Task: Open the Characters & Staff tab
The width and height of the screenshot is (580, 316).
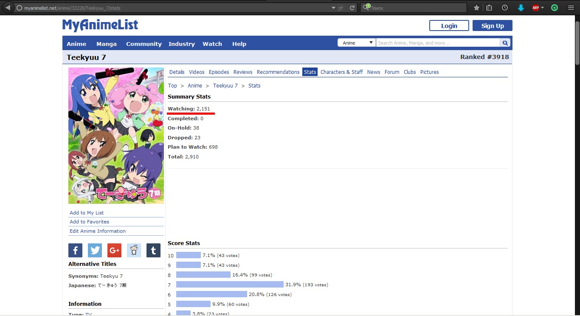Action: pyautogui.click(x=341, y=72)
